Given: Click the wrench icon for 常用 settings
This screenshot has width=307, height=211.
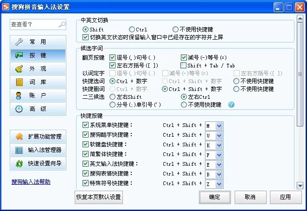Looking at the screenshot, I should click(19, 42).
